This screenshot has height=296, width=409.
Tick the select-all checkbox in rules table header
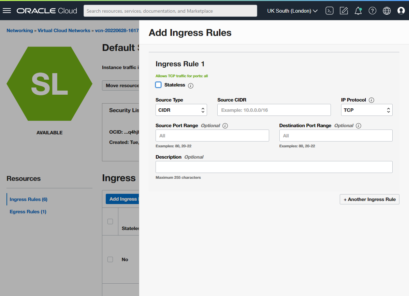[110, 221]
